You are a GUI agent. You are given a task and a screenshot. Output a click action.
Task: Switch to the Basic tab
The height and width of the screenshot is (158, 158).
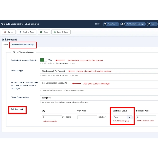(6, 45)
